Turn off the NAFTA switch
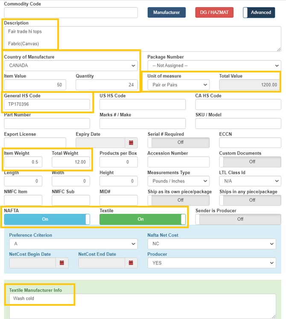The height and width of the screenshot is (319, 286). click(47, 219)
